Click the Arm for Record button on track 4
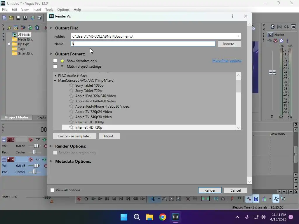The image size is (299, 224). (30, 160)
